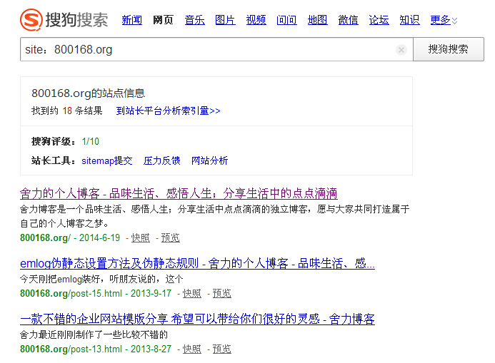Expand the 更多 dropdown menu

(444, 20)
